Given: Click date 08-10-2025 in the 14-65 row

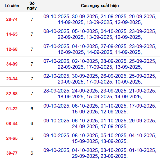Looking at the screenshot, I should (56, 31).
